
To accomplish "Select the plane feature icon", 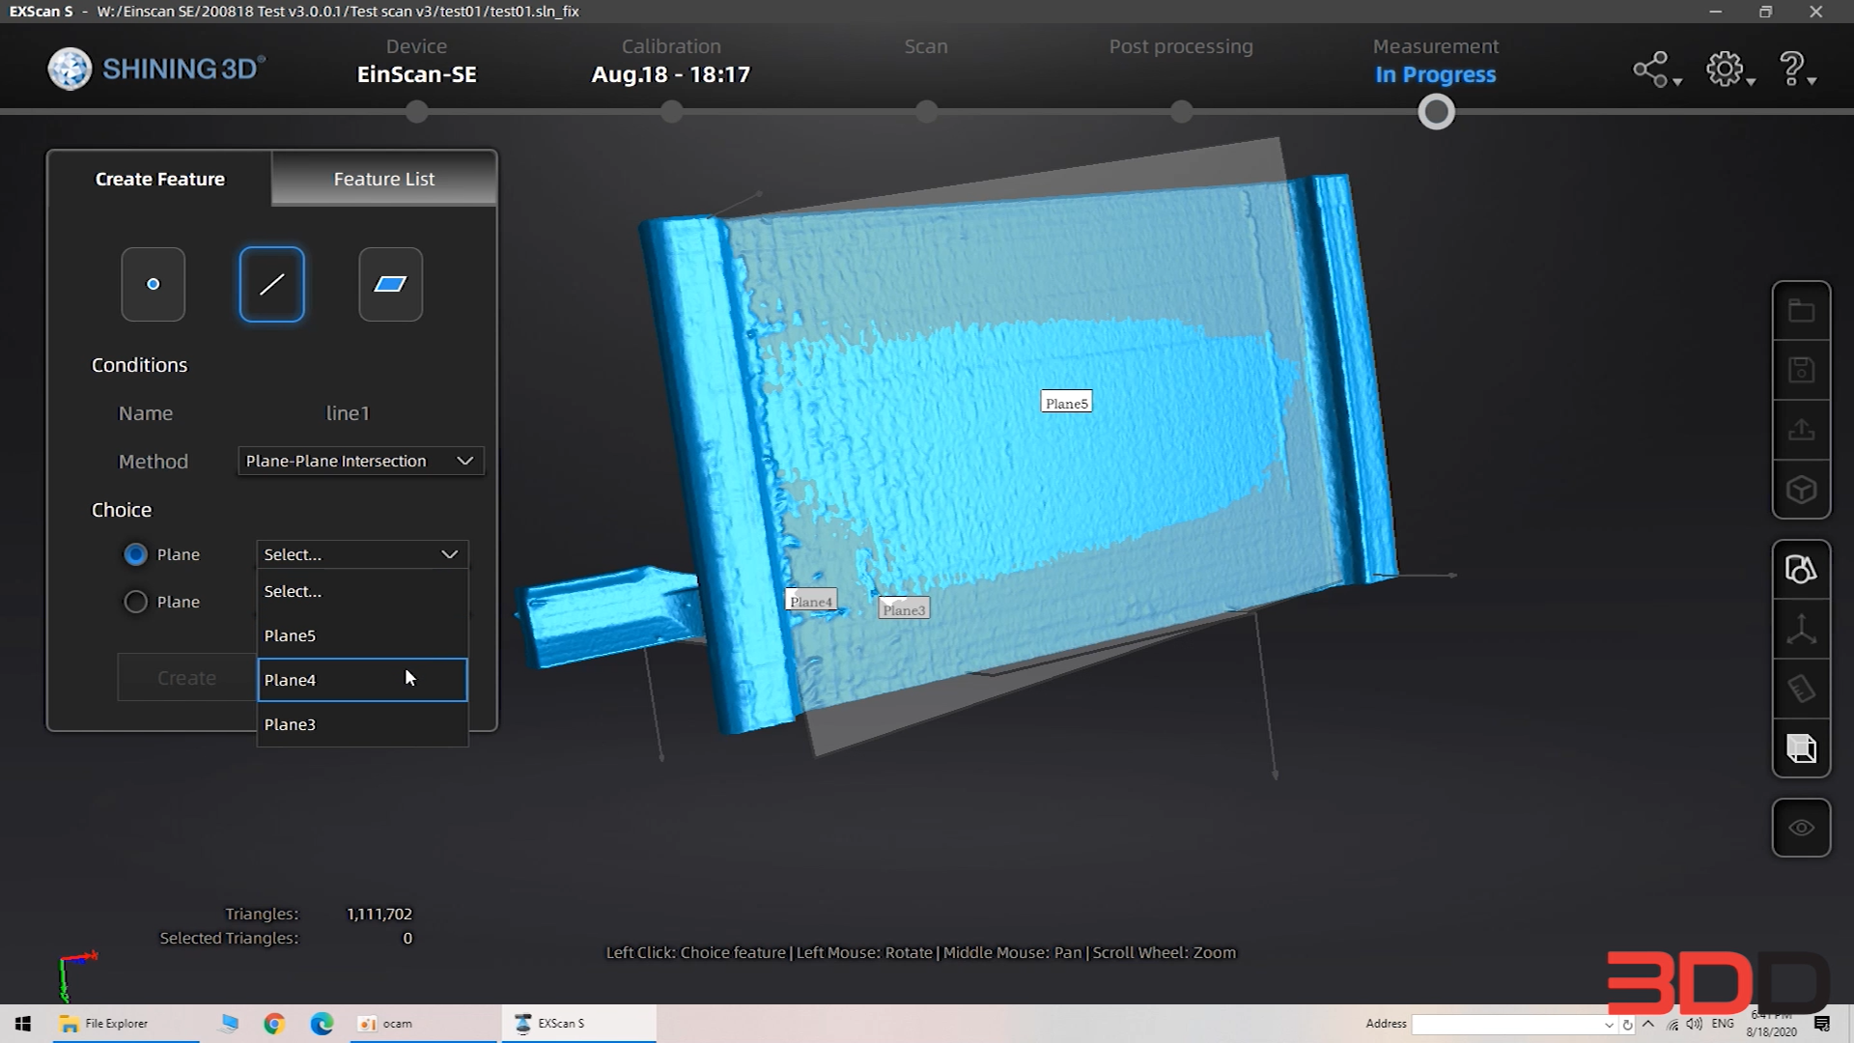I will click(390, 284).
